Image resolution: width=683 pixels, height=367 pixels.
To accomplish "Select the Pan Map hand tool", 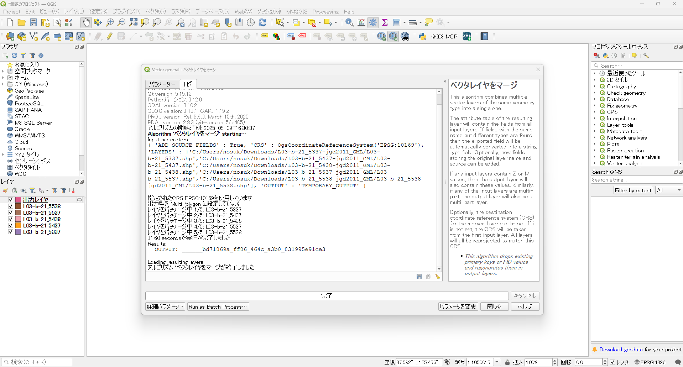I will tap(86, 23).
